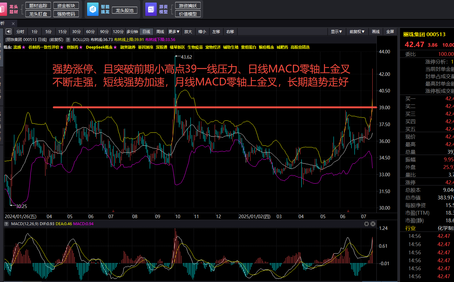454x282 pixels.
Task: Open the 显示 dropdown menu
Action: pos(336,32)
